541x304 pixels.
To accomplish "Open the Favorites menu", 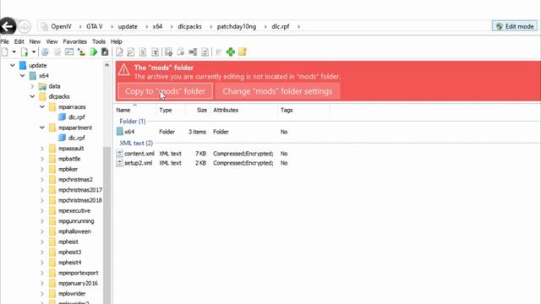I will [x=74, y=41].
